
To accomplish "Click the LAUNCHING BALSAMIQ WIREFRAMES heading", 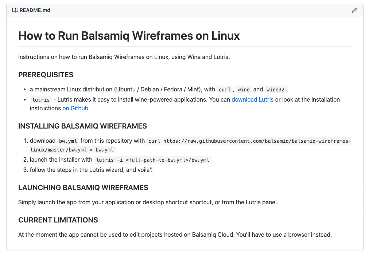I will click(x=83, y=188).
